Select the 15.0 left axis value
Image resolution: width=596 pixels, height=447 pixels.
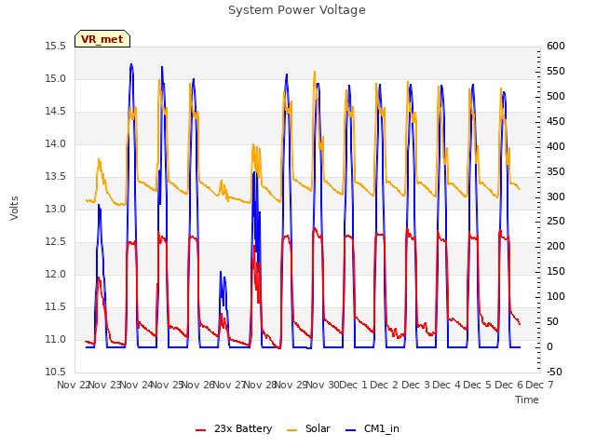point(56,79)
